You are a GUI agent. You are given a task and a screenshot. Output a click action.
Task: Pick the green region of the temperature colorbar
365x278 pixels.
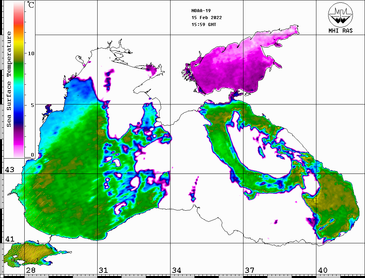[x=19, y=70]
